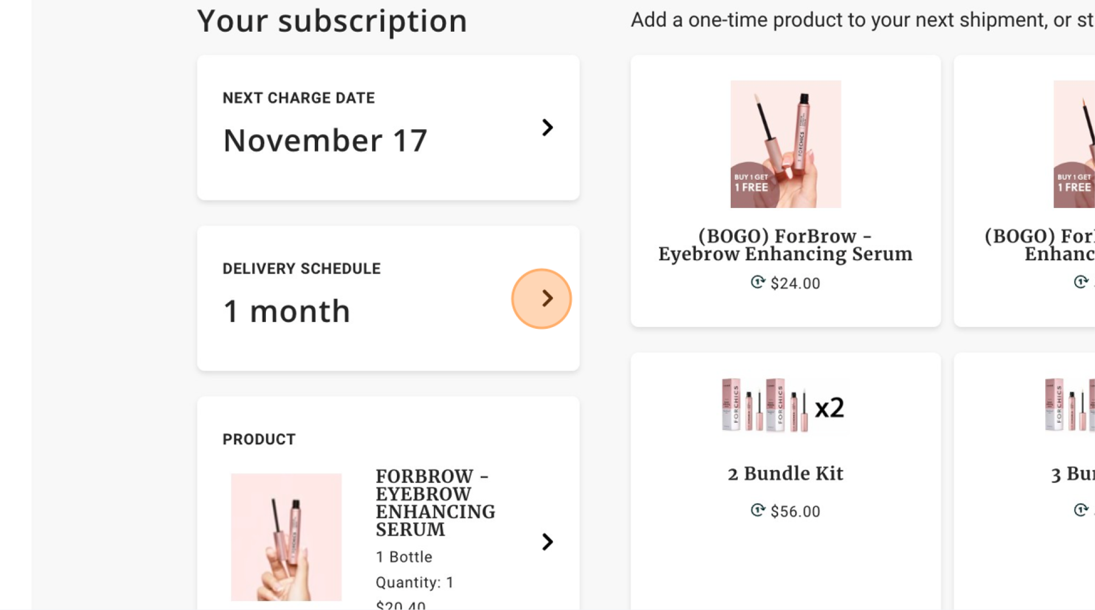1095x610 pixels.
Task: Click $24.00 price on BOGO card
Action: 795,283
